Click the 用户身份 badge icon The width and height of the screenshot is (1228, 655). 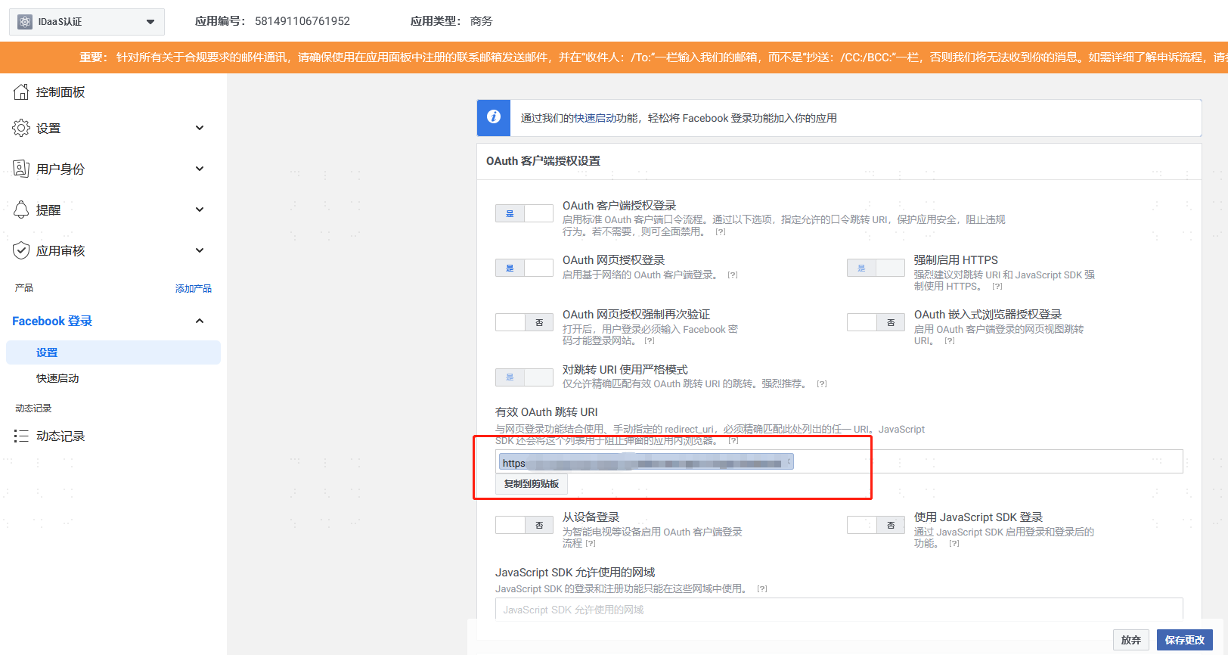[x=21, y=169]
